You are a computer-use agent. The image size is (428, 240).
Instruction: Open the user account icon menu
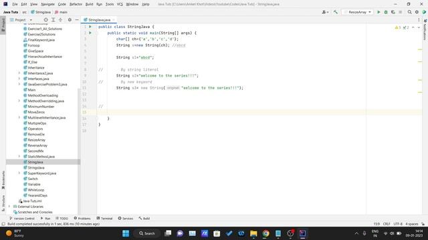tap(325, 12)
